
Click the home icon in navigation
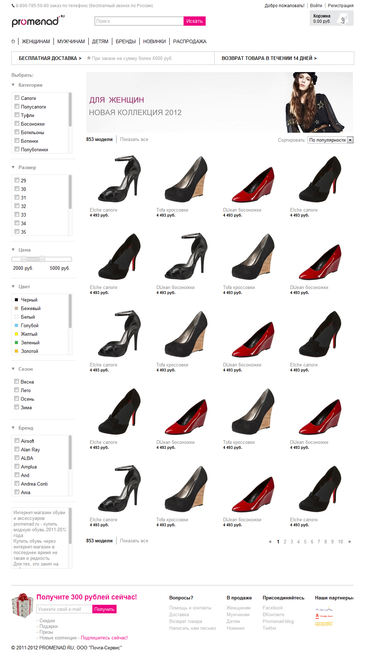[13, 41]
